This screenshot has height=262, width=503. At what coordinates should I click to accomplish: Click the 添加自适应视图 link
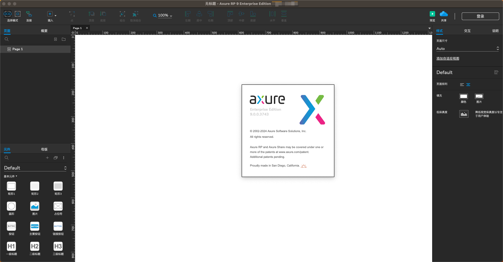(448, 59)
